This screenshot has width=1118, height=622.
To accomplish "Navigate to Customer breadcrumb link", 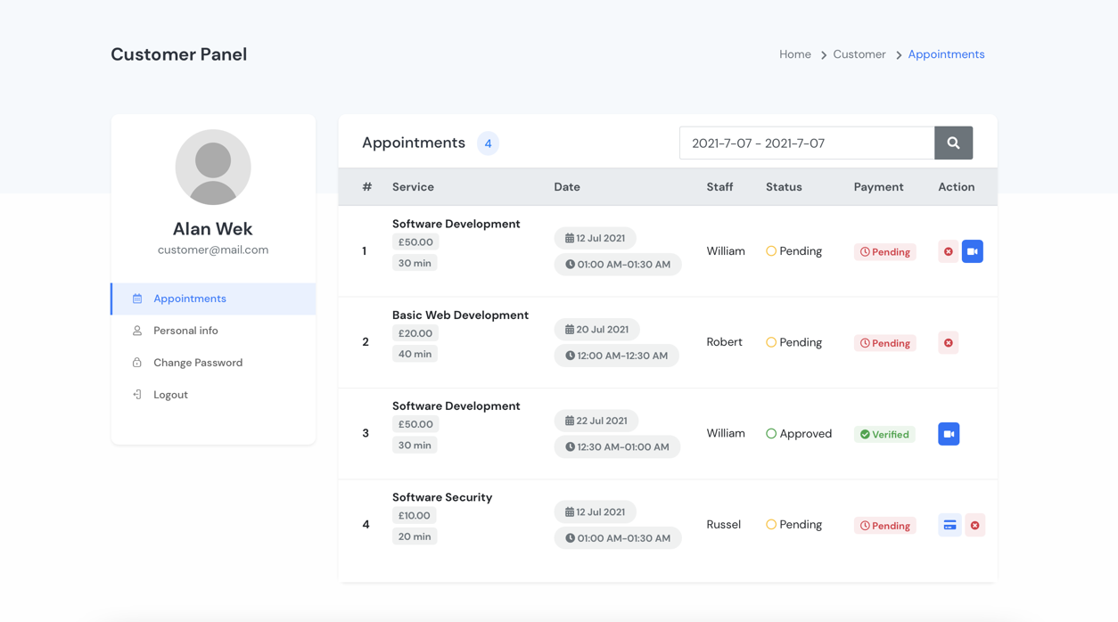I will [x=859, y=54].
